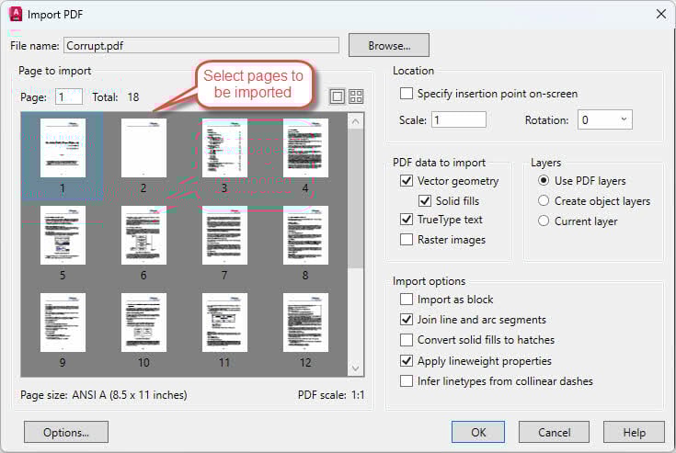Image resolution: width=676 pixels, height=453 pixels.
Task: Open Help for Import PDF
Action: [635, 432]
